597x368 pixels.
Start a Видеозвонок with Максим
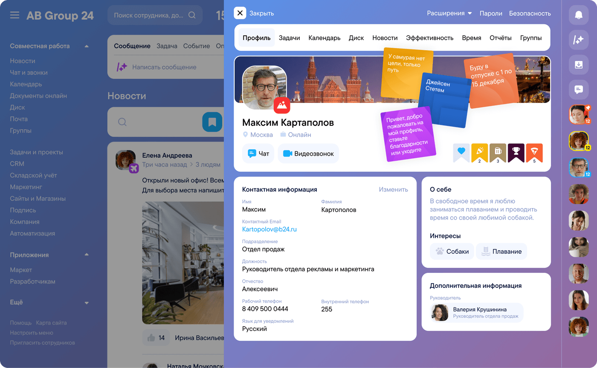[x=308, y=154]
